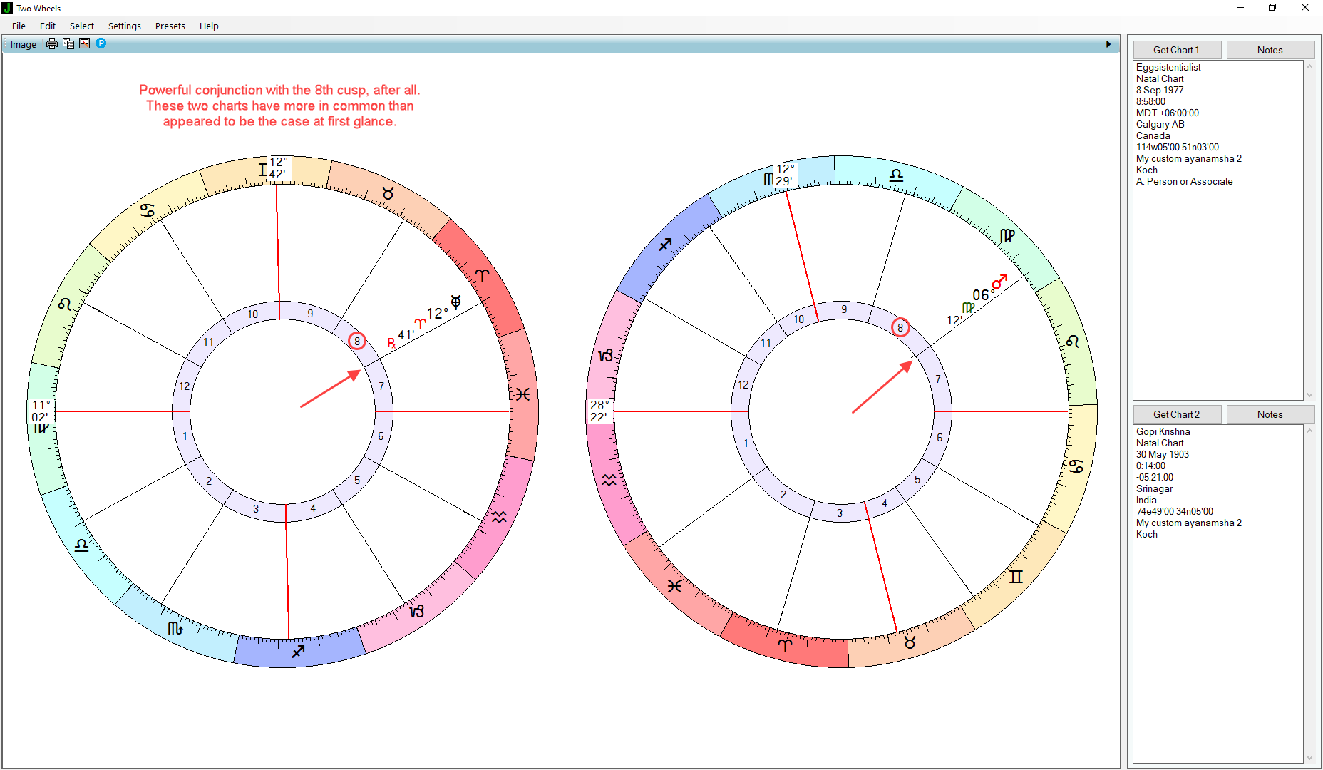Click house number 10 in left wheel
Image resolution: width=1323 pixels, height=770 pixels.
coord(253,314)
